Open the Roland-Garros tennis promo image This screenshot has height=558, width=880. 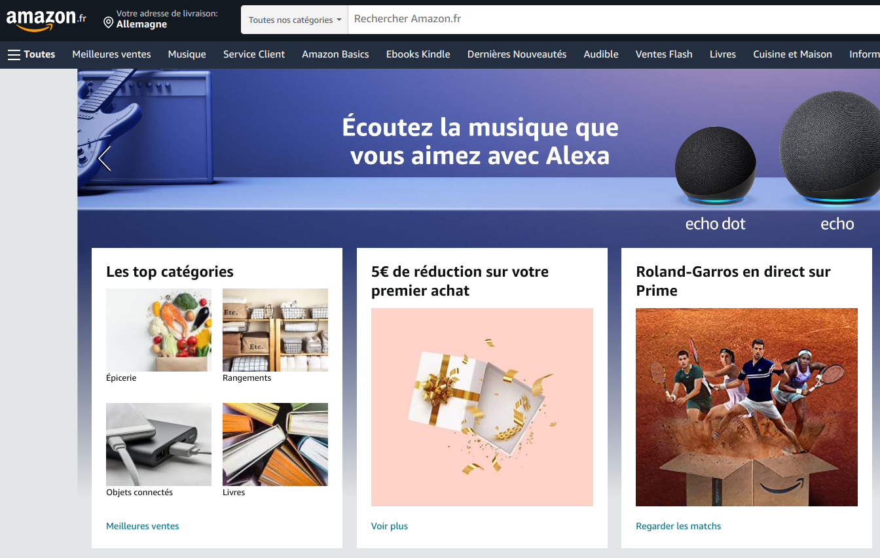(746, 407)
